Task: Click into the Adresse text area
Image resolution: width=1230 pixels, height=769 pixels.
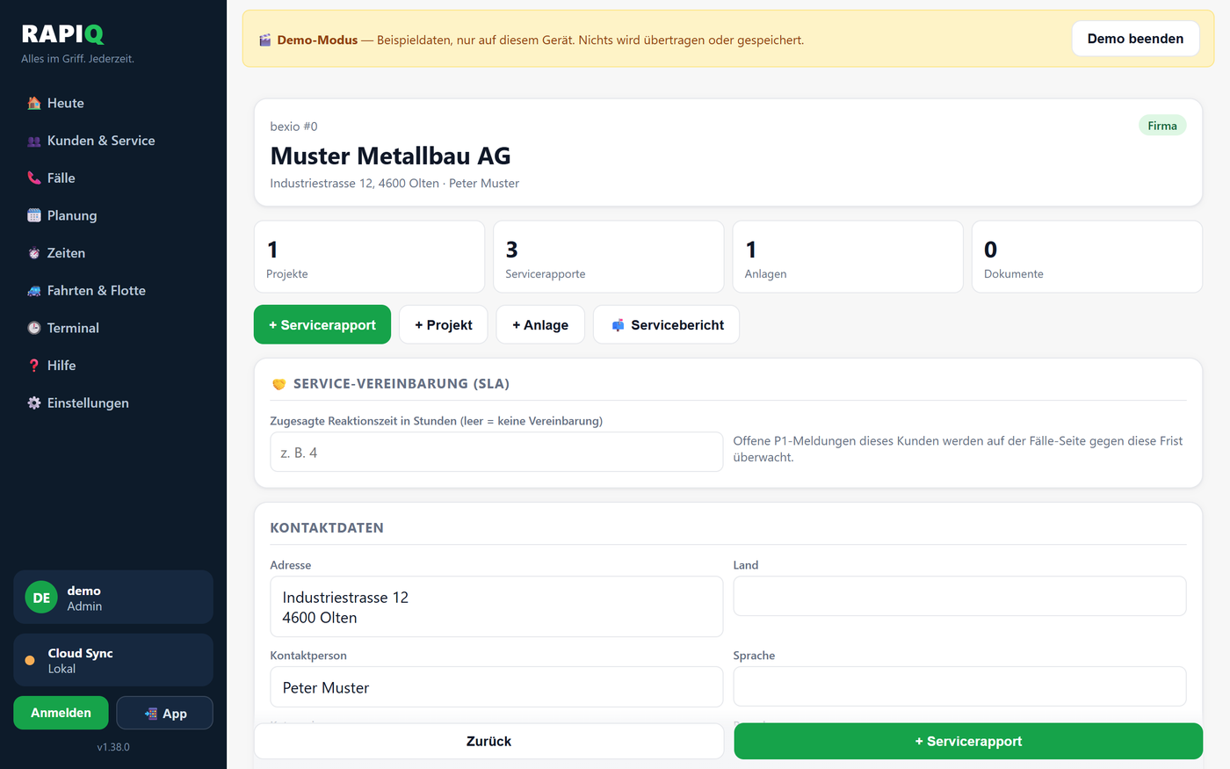Action: [496, 607]
